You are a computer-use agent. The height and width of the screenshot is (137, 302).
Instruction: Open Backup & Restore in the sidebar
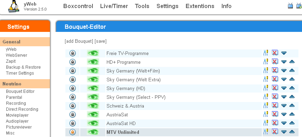[x=23, y=67]
